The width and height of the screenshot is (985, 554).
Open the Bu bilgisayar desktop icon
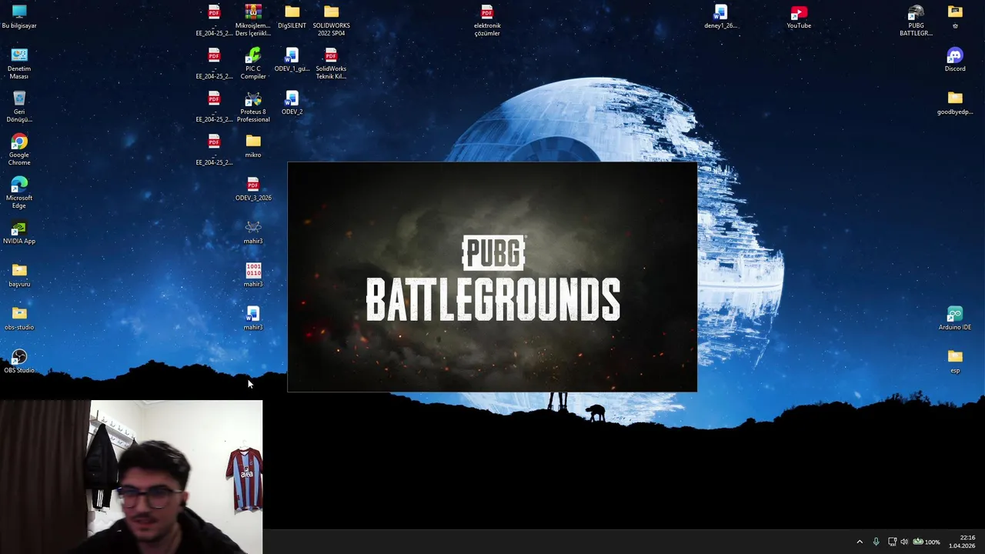pos(19,17)
